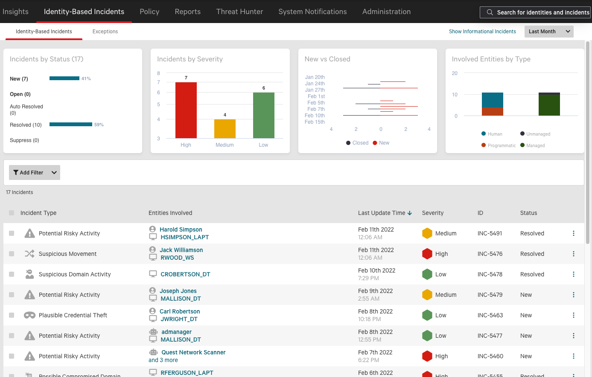The image size is (592, 377).
Task: Tick the checkbox for the Plausible Credential Theft row
Action: [x=12, y=315]
